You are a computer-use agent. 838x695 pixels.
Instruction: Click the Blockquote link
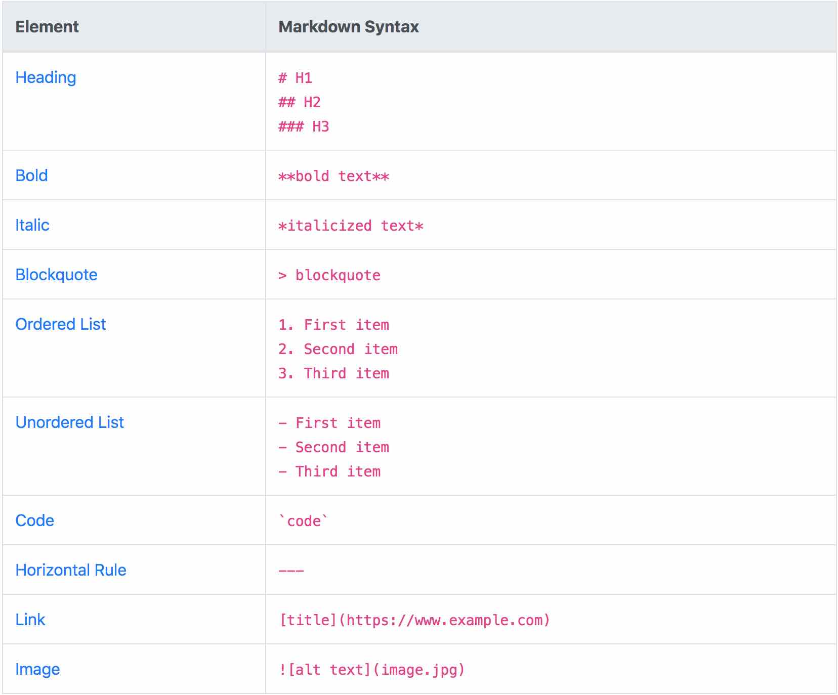(x=56, y=275)
